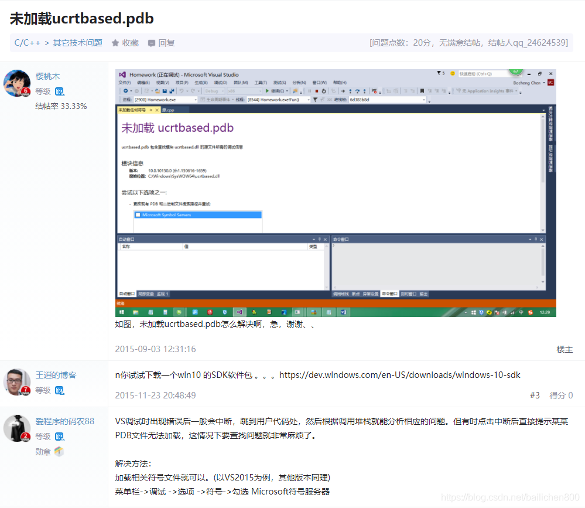Switch to the 局部变量 tab
This screenshot has height=508, width=585.
pos(145,294)
